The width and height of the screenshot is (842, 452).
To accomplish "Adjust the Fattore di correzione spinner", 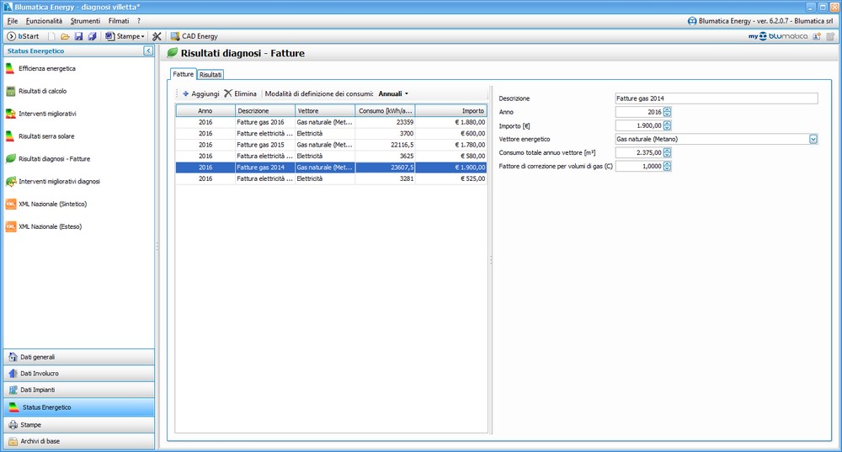I will (667, 167).
